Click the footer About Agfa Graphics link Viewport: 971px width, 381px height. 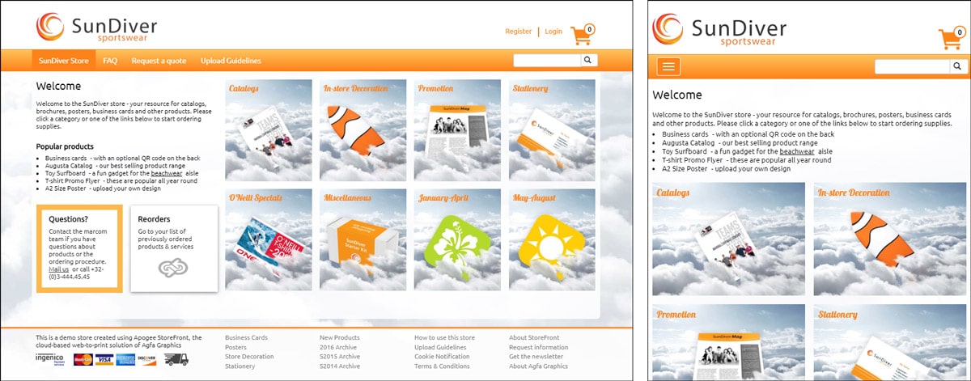[538, 366]
